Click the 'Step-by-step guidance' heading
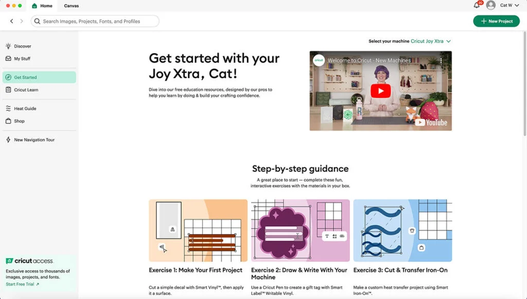The height and width of the screenshot is (299, 527). click(300, 169)
